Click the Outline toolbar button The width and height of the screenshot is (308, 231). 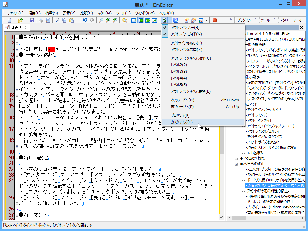click(x=164, y=20)
